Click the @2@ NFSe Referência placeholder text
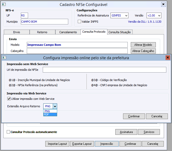Screen dimensions: 172x151 coord(33,85)
